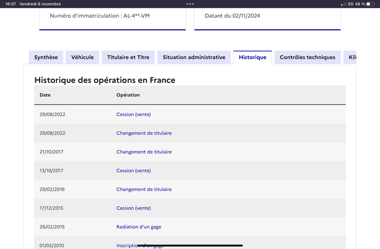Tap the three-dot multitasking icon
This screenshot has height=249, width=380.
[x=190, y=4]
